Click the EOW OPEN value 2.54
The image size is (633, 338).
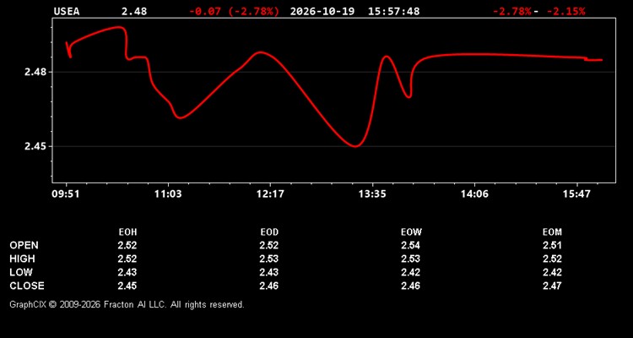410,245
